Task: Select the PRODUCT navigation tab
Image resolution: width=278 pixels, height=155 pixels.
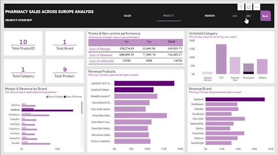Action: click(168, 16)
